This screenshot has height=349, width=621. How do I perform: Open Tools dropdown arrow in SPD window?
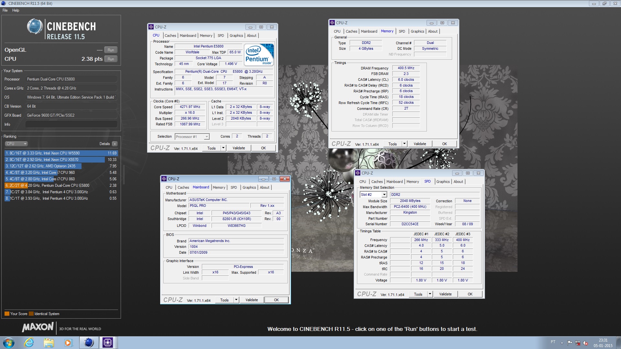coord(430,294)
